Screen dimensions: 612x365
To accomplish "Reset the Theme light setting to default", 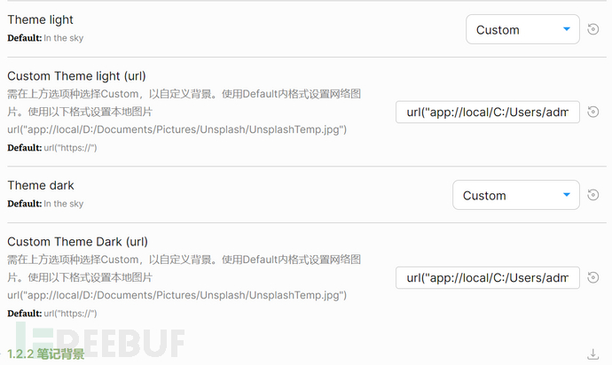I will tap(593, 29).
